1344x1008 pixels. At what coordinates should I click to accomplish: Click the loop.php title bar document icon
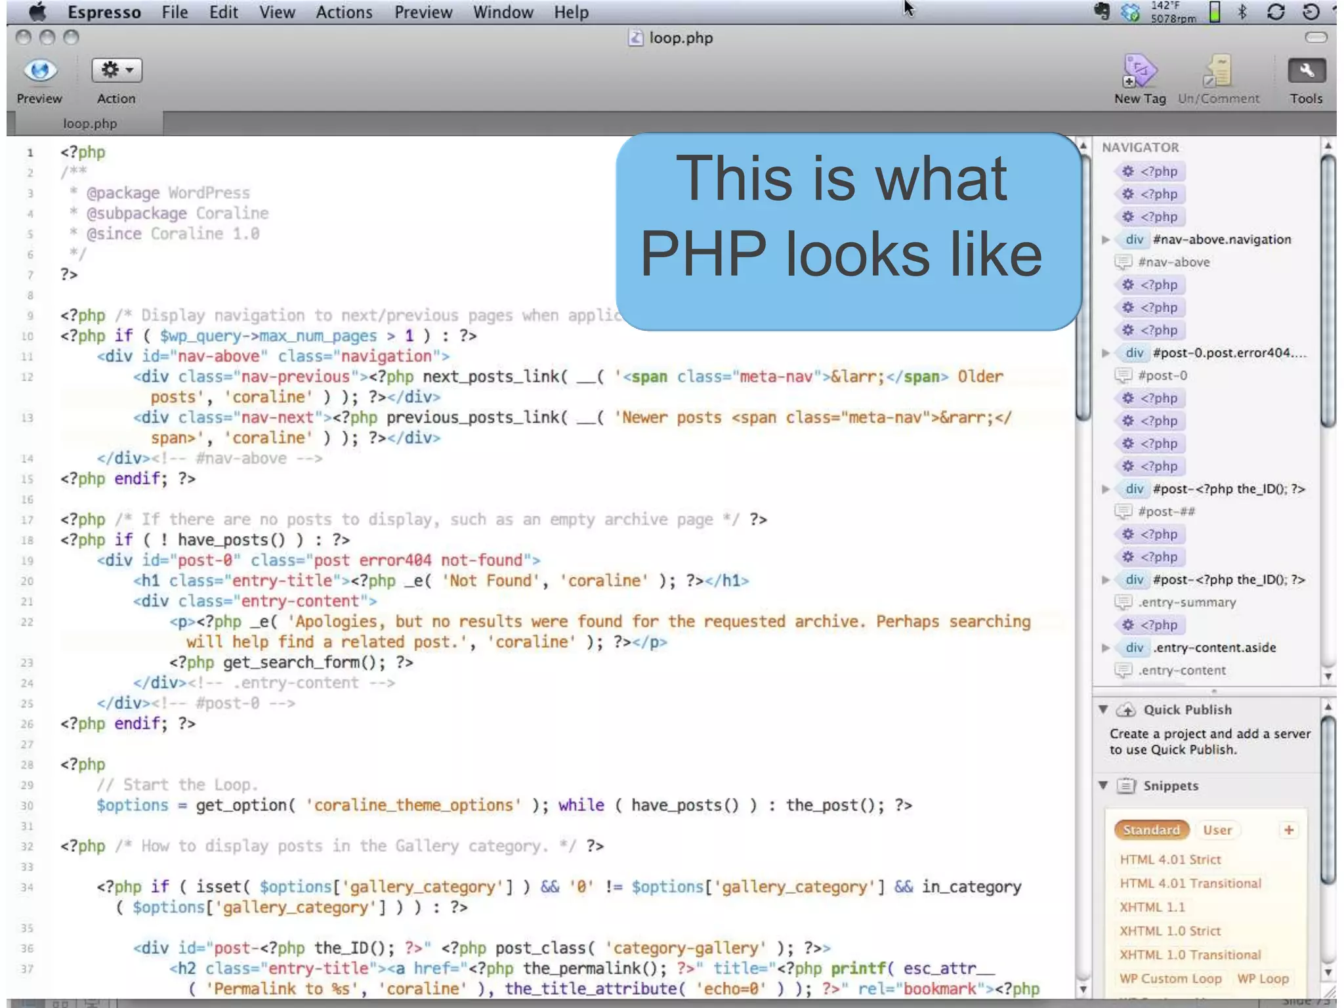pyautogui.click(x=635, y=37)
